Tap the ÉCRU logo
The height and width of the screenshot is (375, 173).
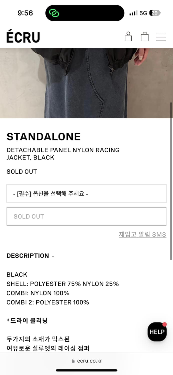[x=23, y=37]
